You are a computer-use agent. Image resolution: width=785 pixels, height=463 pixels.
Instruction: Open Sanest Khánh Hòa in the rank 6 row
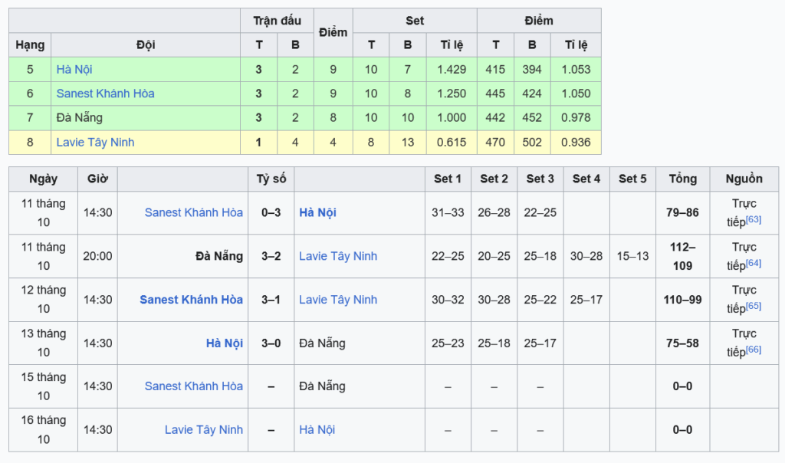[x=105, y=94]
